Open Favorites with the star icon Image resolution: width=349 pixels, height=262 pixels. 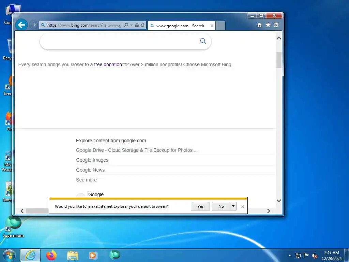click(268, 25)
